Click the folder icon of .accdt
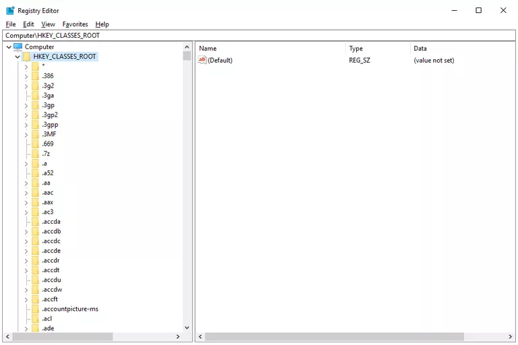 click(x=35, y=270)
